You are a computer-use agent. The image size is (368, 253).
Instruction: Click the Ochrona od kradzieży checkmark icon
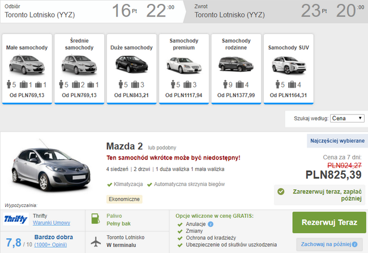180,238
